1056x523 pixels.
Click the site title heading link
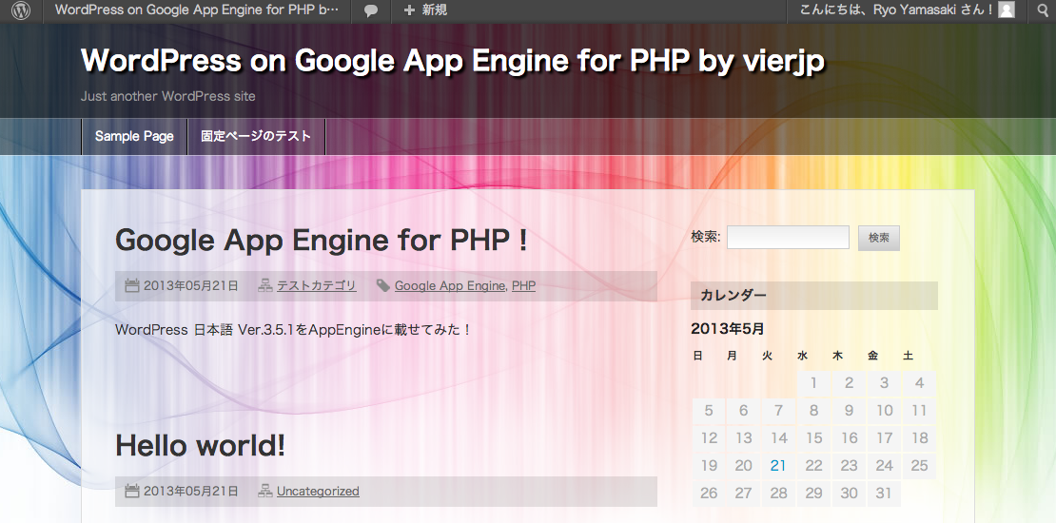[x=452, y=61]
